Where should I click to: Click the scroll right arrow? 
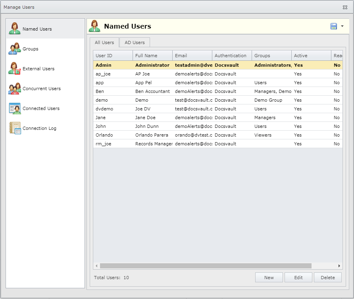pyautogui.click(x=339, y=266)
